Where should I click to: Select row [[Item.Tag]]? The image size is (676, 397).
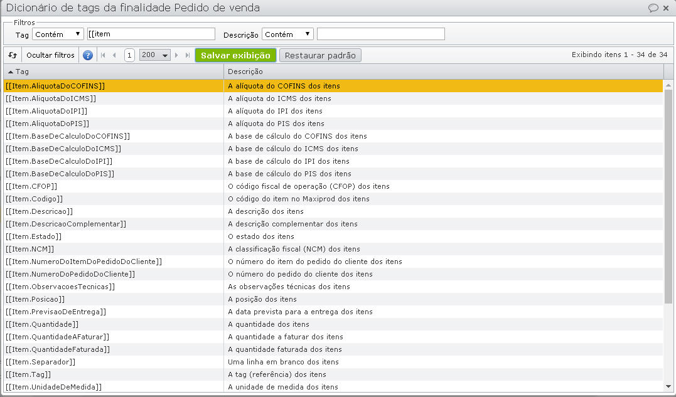(333, 374)
